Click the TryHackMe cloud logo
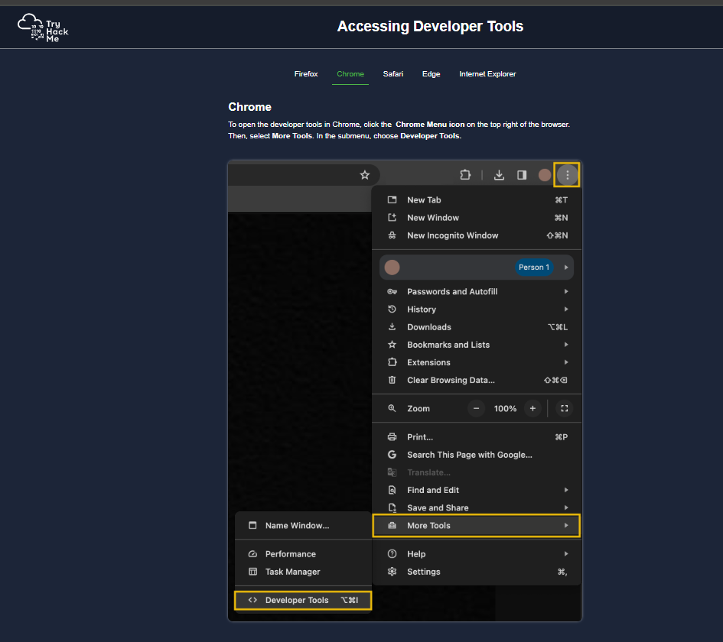The width and height of the screenshot is (723, 642). click(x=42, y=28)
